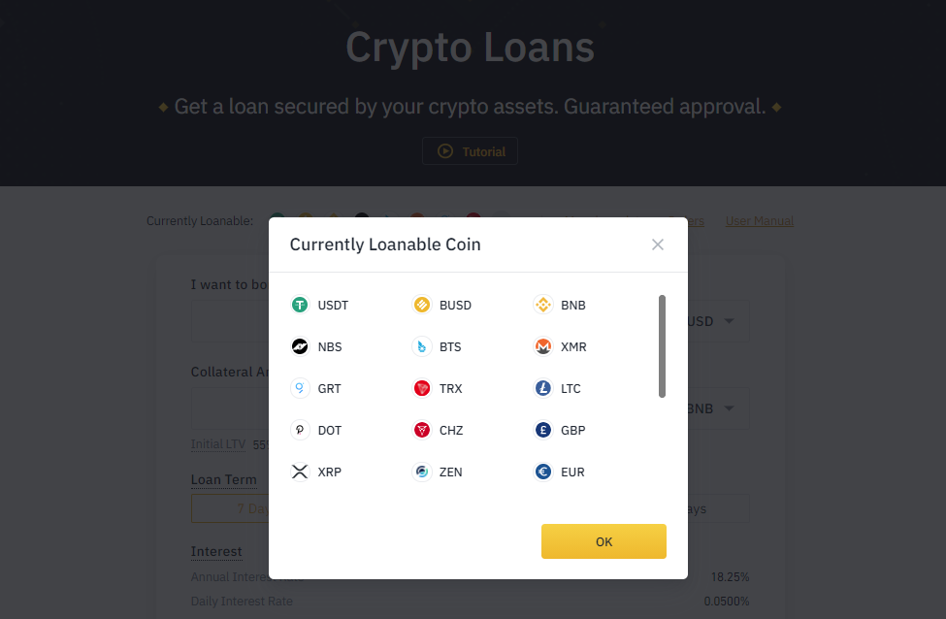Click the DOT Polkadot icon
Viewport: 946px width, 619px height.
click(300, 430)
